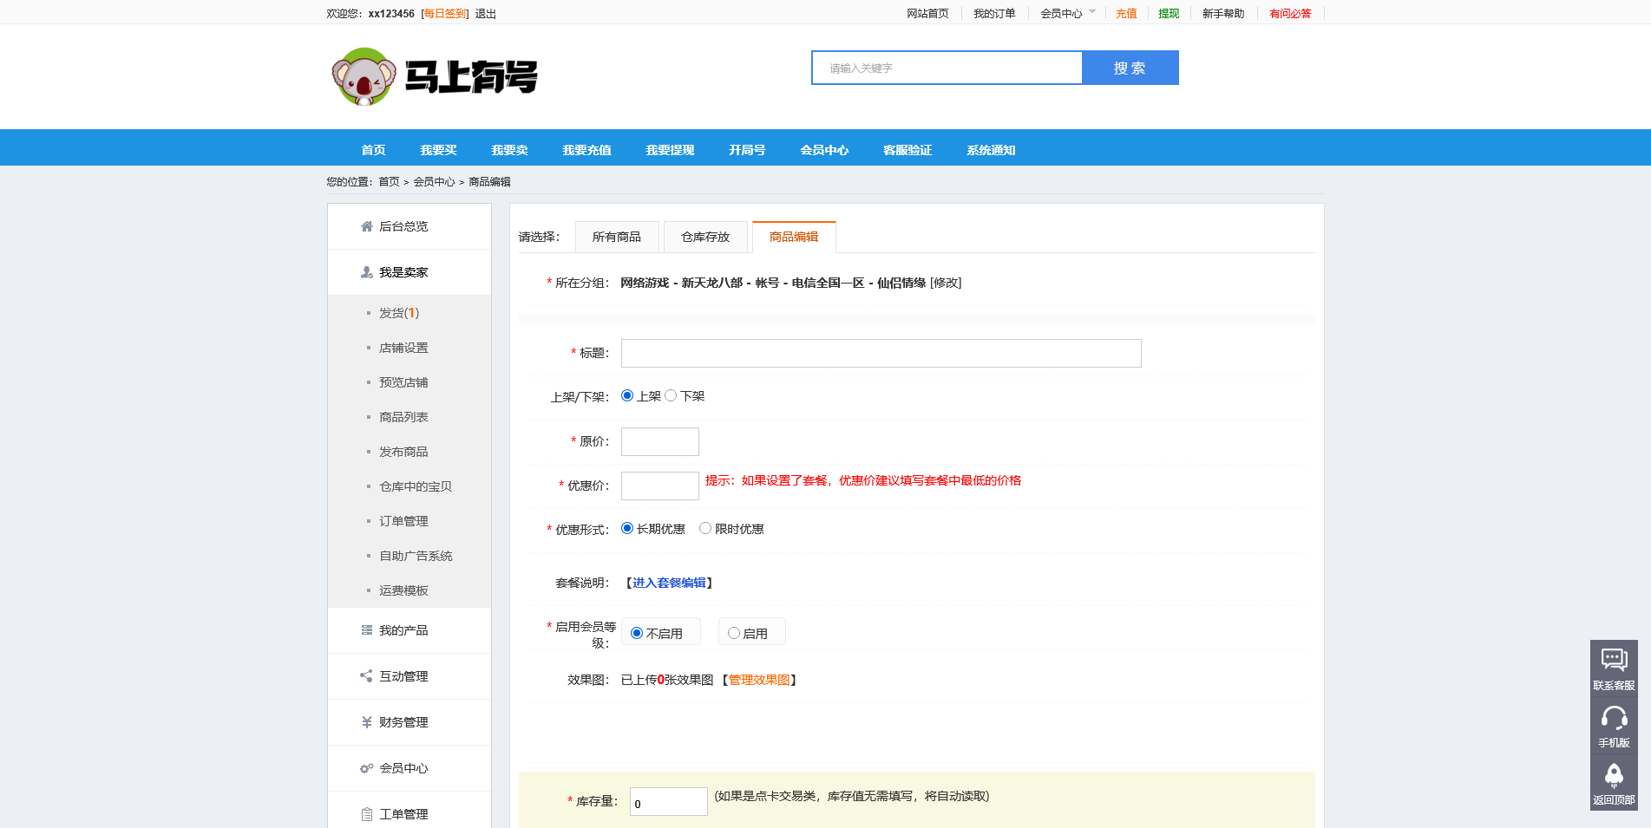Open 我要卖 navigation item
This screenshot has width=1651, height=828.
[510, 150]
